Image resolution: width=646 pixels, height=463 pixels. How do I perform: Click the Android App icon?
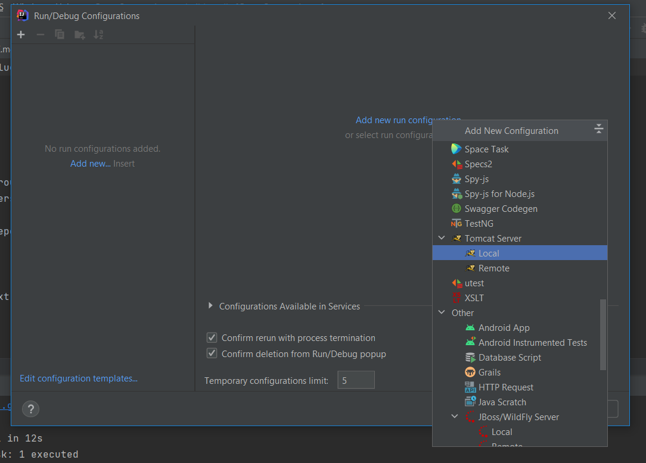[470, 327]
